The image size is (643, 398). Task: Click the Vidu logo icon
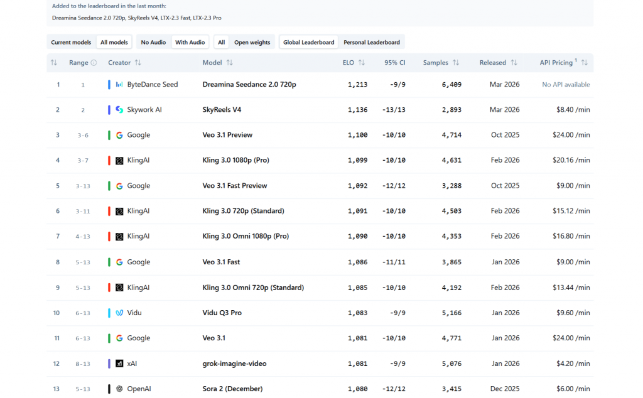coord(119,313)
